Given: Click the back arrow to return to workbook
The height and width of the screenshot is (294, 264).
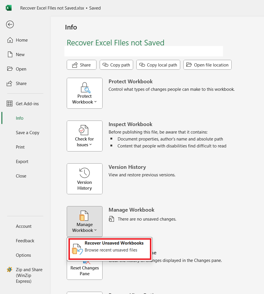Looking at the screenshot, I should tap(10, 24).
